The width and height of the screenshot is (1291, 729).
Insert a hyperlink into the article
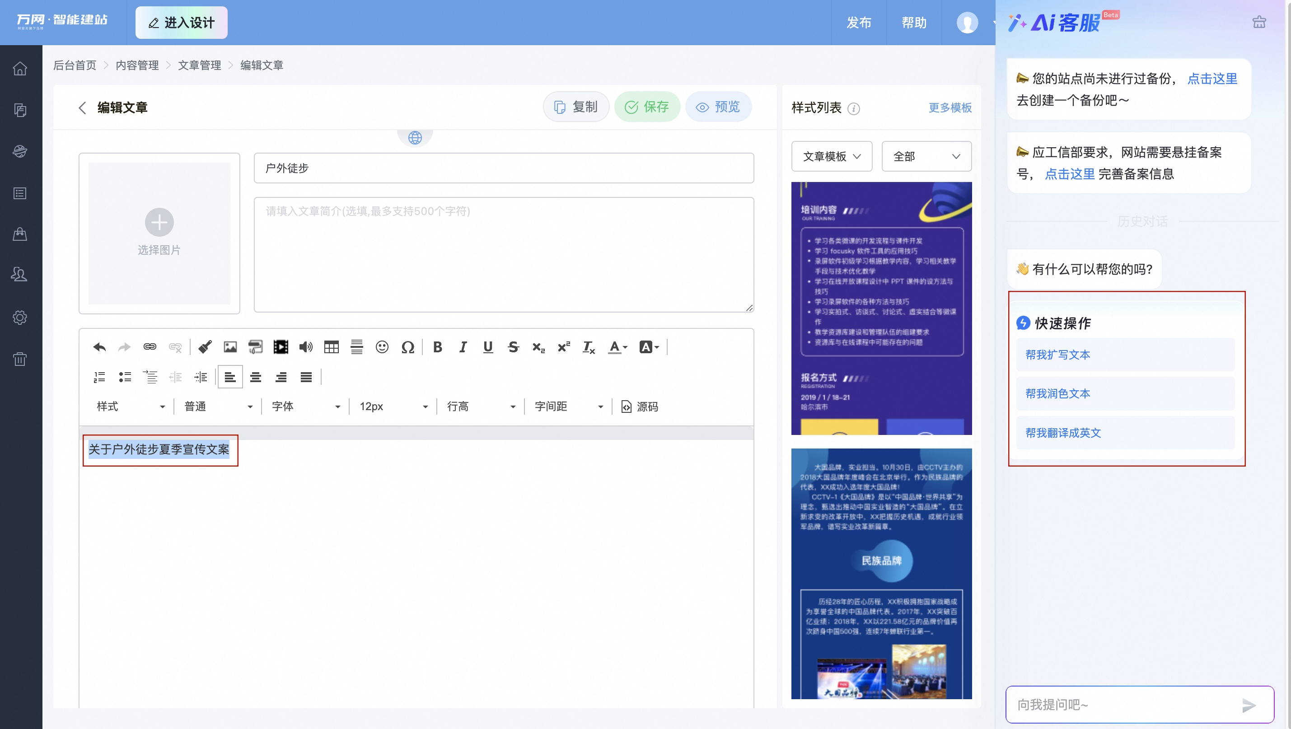click(x=150, y=347)
